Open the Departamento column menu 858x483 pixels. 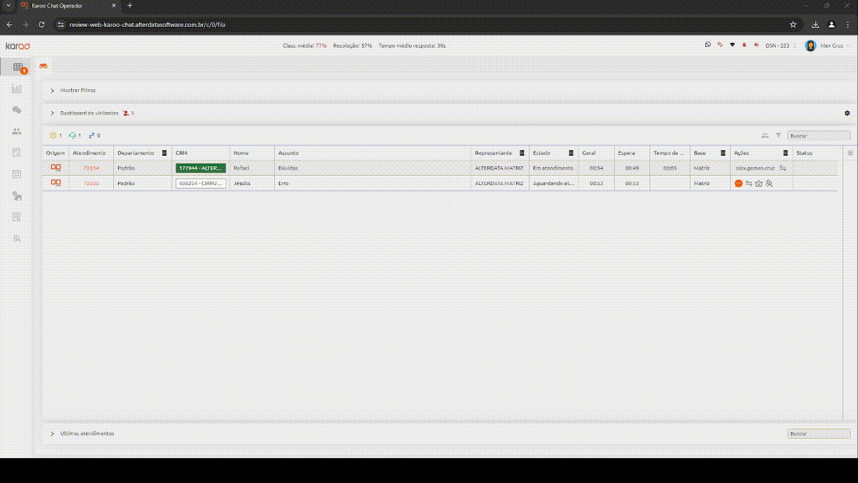(x=164, y=153)
